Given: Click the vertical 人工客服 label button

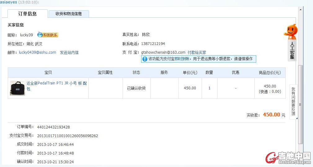Looking at the screenshot, I should pyautogui.click(x=292, y=50).
